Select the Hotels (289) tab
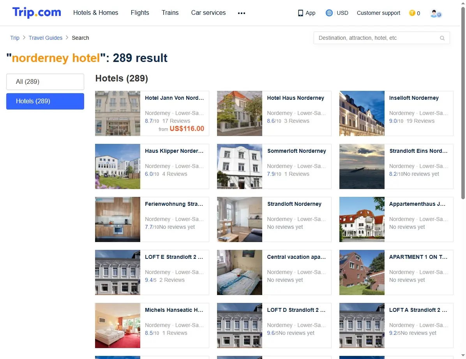Screen dimensions: 466x359 pyautogui.click(x=45, y=101)
